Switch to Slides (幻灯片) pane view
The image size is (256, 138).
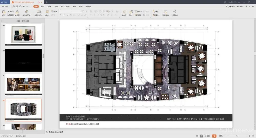pyautogui.click(x=25, y=21)
